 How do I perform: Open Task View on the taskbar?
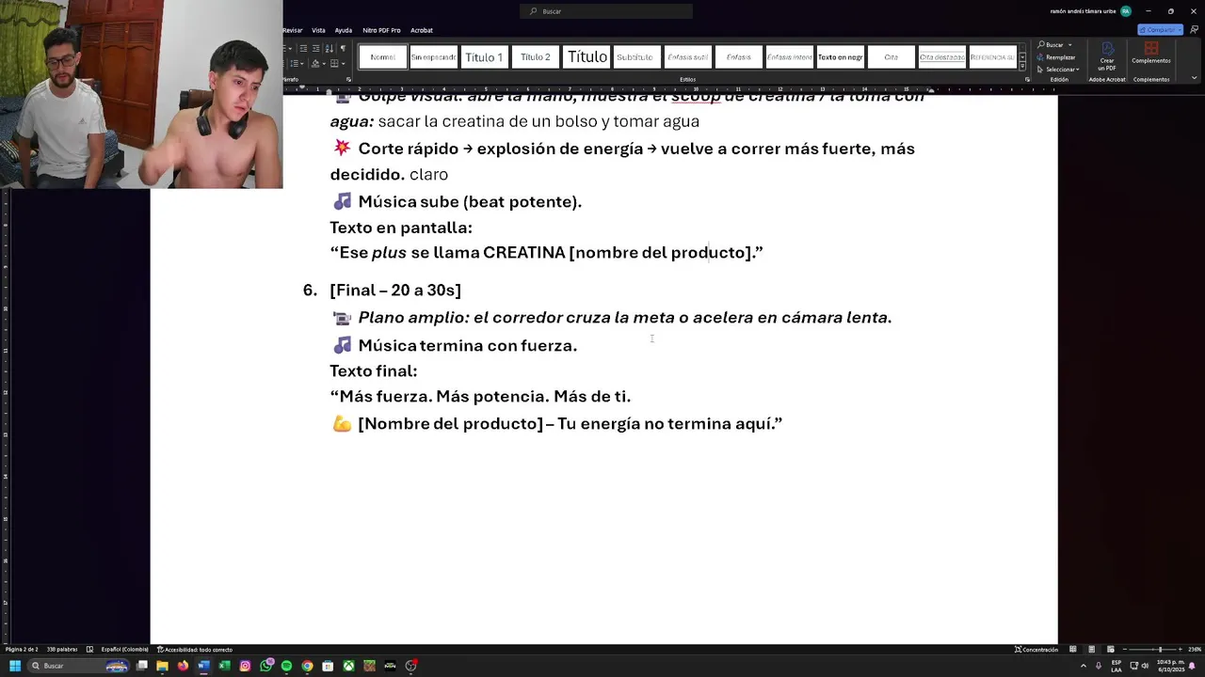(142, 666)
